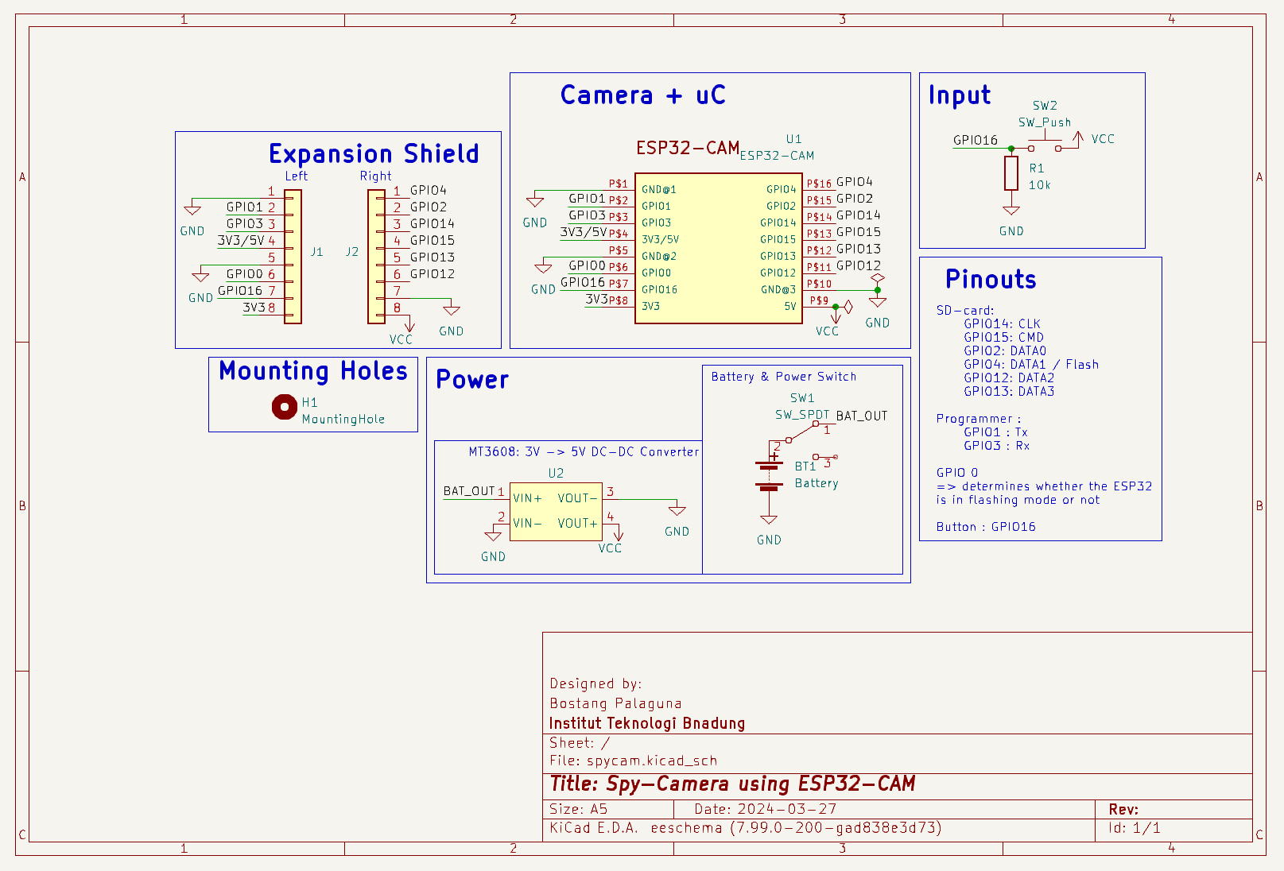Image resolution: width=1284 pixels, height=871 pixels.
Task: Click the 'GPIO2: DATA0' pinout line
Action: [x=1005, y=350]
